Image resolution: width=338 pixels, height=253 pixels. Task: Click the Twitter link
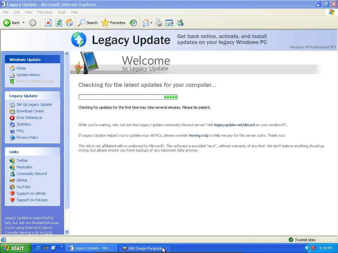(22, 160)
